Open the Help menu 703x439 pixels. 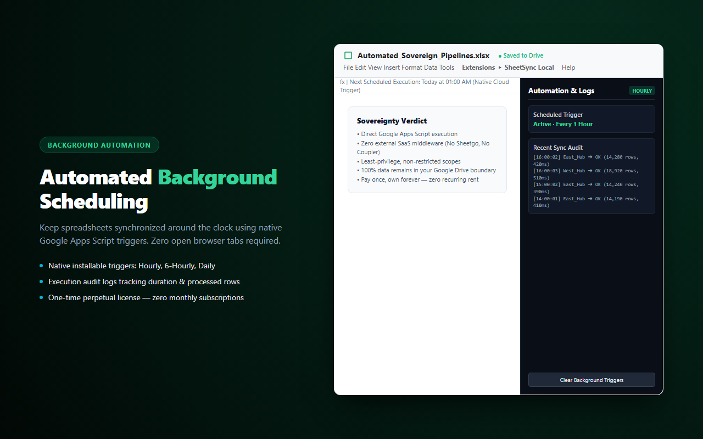568,67
